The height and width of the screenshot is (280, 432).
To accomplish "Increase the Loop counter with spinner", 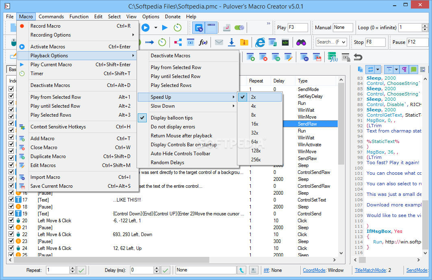I will tap(425, 26).
